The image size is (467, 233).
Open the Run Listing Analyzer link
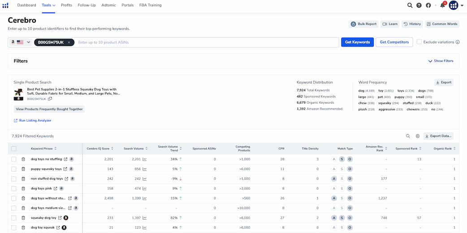click(32, 121)
